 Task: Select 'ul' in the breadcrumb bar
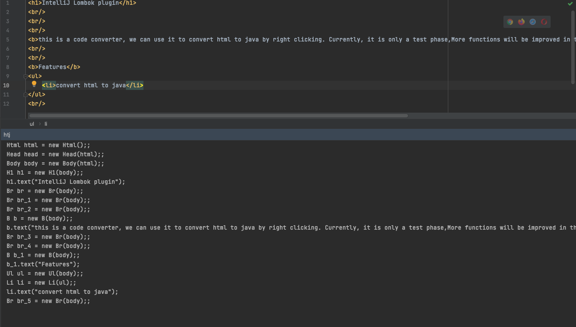pos(32,124)
